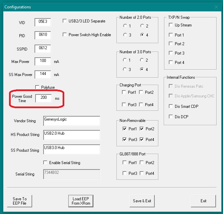This screenshot has height=214, width=223.
Task: Select 3 for Number of 3.0 Ports
Action: click(x=125, y=69)
